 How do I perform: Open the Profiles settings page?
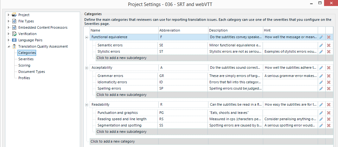click(24, 78)
